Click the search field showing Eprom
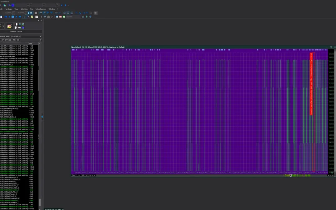 [x=73, y=17]
